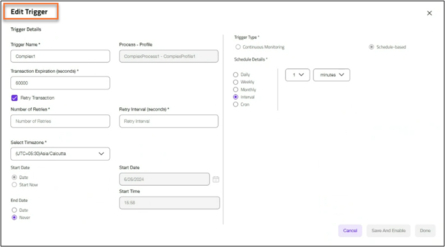Close the Edit Trigger dialog
Image resolution: width=445 pixels, height=247 pixels.
coord(430,13)
